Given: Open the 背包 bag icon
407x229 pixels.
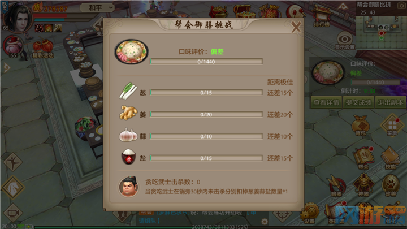Looking at the screenshot, I should click(x=361, y=126).
